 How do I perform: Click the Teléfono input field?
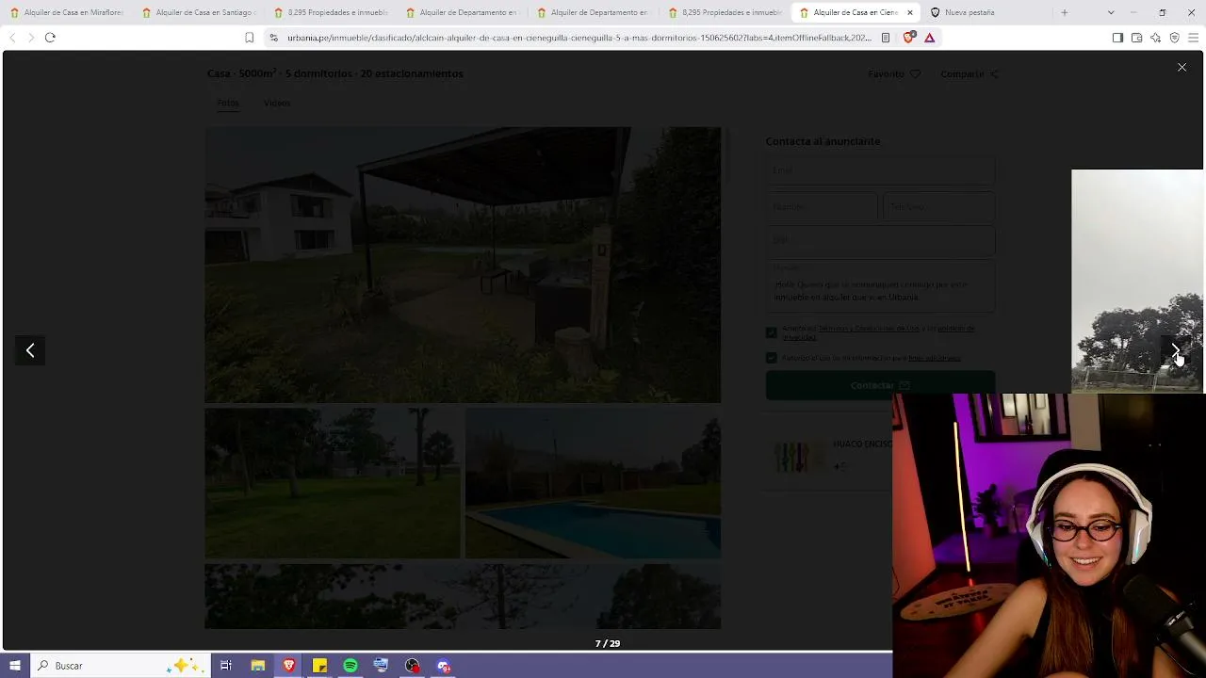[x=938, y=206]
